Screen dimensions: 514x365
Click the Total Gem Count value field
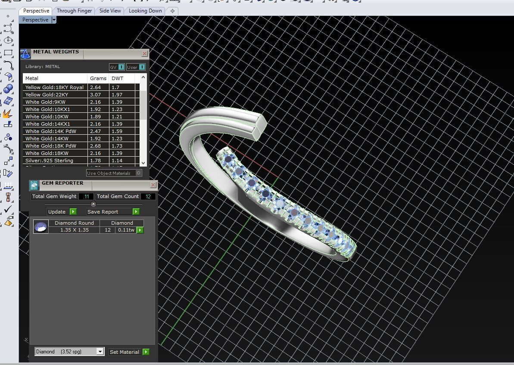pyautogui.click(x=148, y=196)
